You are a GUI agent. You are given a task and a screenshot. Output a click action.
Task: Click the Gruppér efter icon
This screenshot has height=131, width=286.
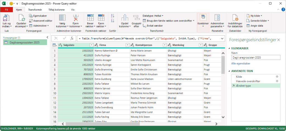coord(136,18)
